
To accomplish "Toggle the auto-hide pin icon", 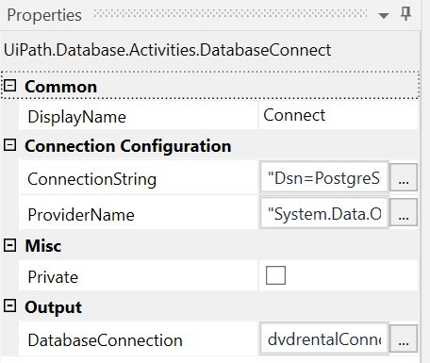I will click(x=405, y=14).
